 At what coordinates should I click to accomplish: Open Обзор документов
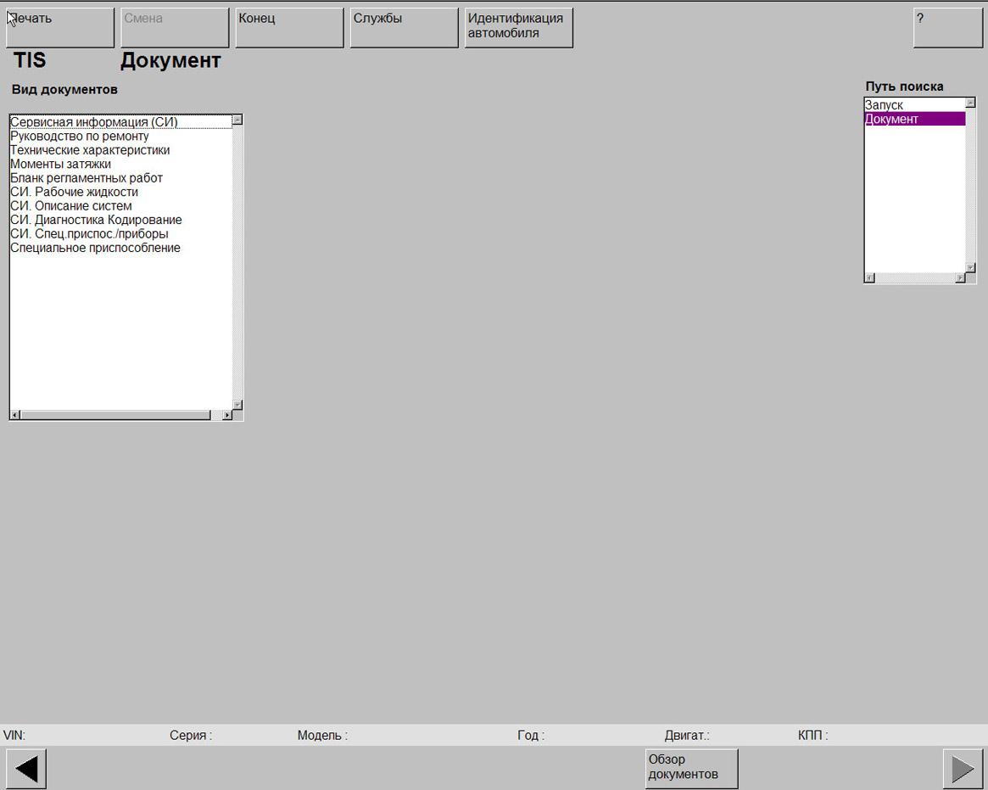(x=691, y=768)
